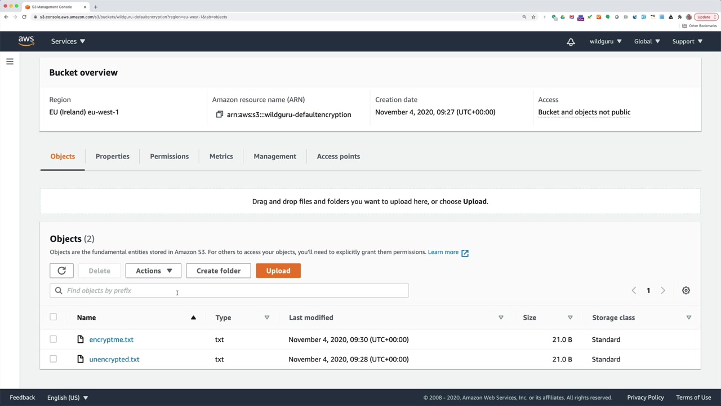Bookmark this page with the star icon
This screenshot has height=406, width=721.
click(x=533, y=17)
